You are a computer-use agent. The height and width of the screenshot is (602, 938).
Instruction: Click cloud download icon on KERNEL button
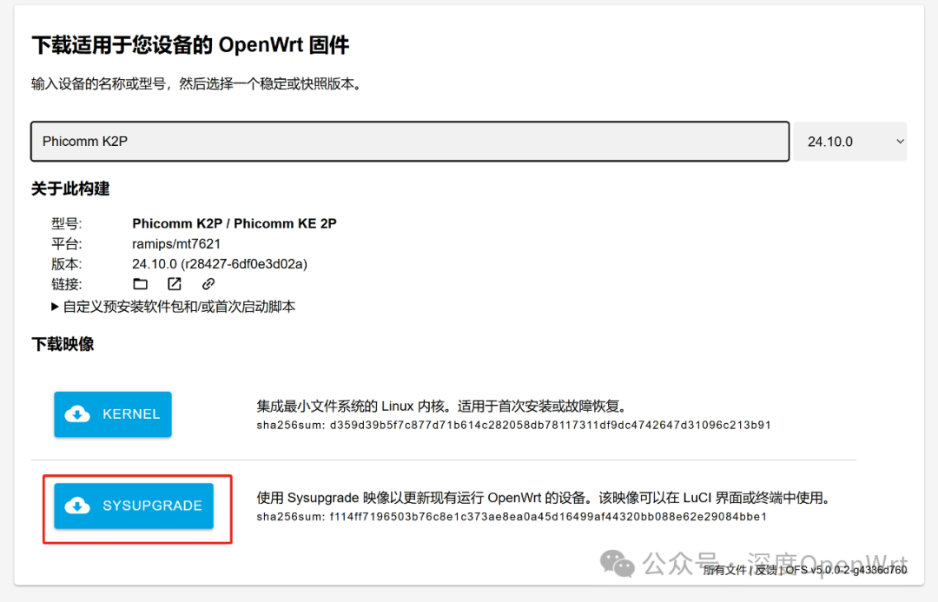pos(78,414)
